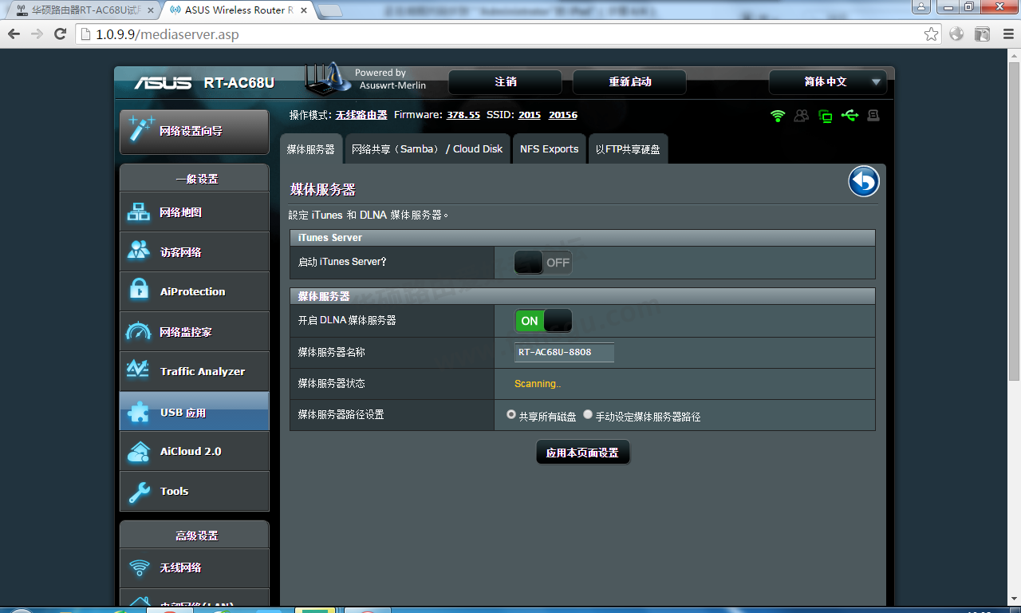Open a new browser tab
Screen dimensions: 1021x613
tap(329, 10)
